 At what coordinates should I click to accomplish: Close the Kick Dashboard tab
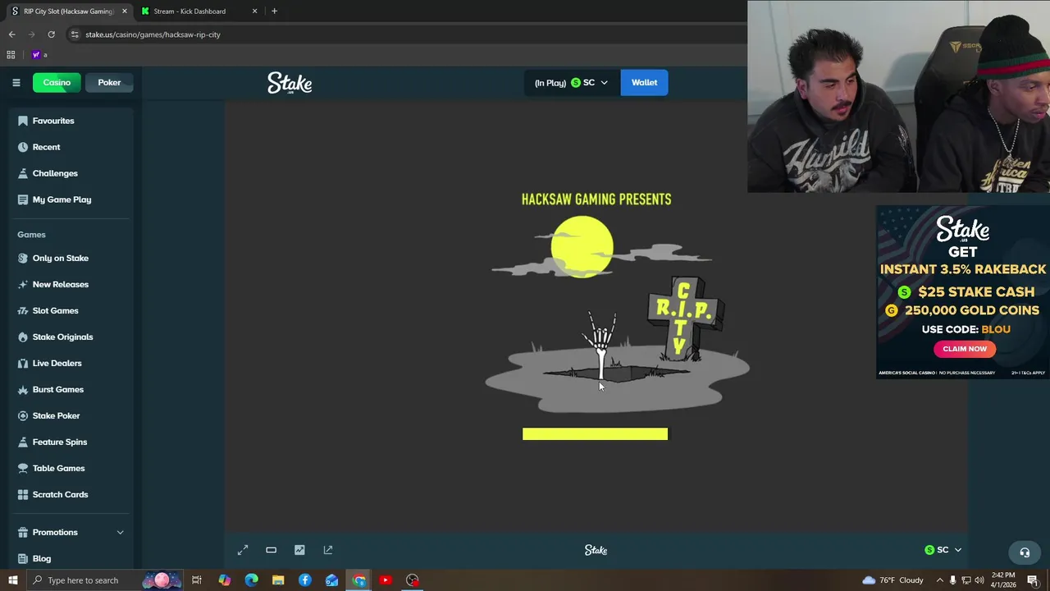(254, 11)
